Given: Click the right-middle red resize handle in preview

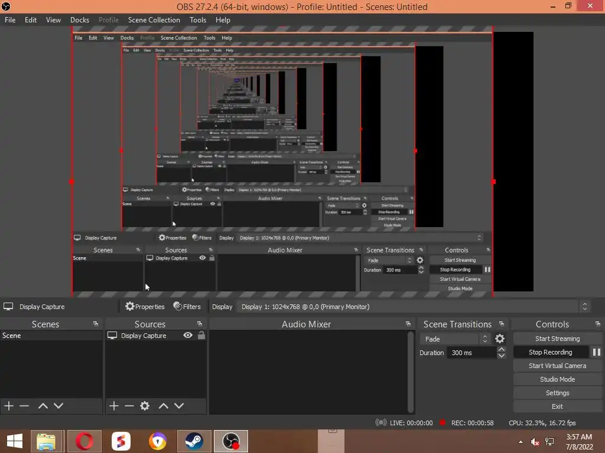Looking at the screenshot, I should tap(493, 182).
